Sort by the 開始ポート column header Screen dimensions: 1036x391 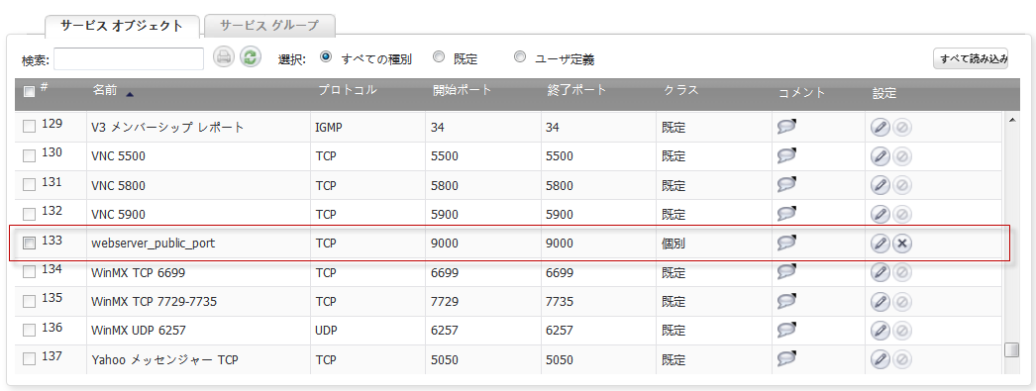click(463, 90)
